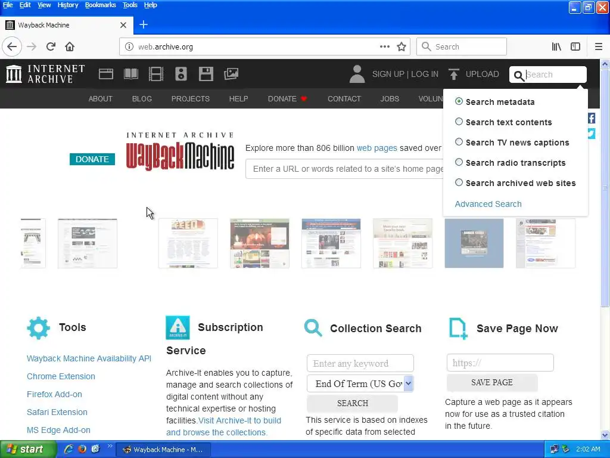This screenshot has width=610, height=458.
Task: Click the SAVE PAGE button
Action: [492, 382]
